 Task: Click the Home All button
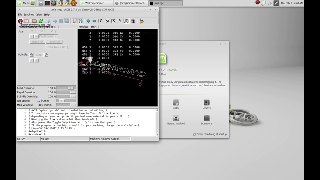37,42
